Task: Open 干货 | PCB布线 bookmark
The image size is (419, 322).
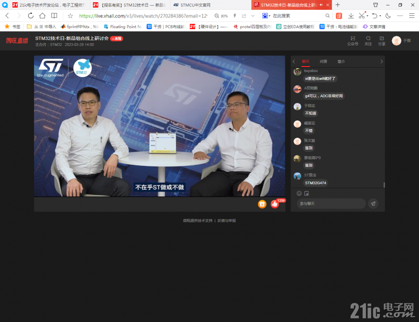Action: tap(165, 26)
